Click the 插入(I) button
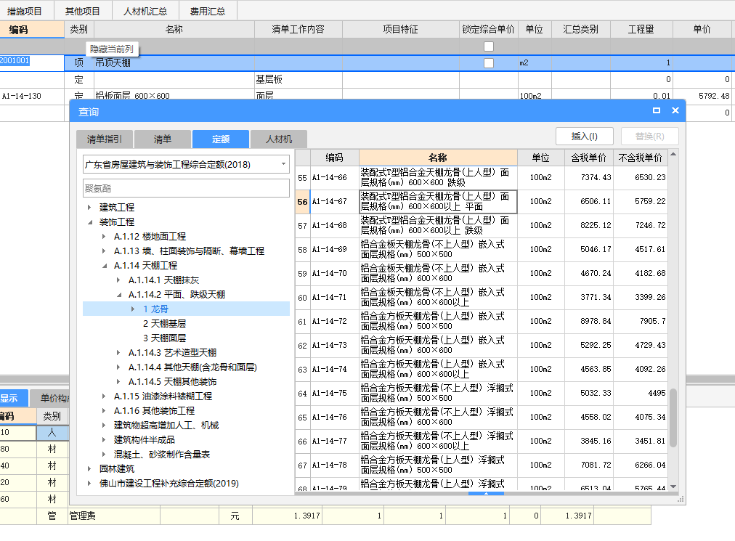 (x=584, y=137)
